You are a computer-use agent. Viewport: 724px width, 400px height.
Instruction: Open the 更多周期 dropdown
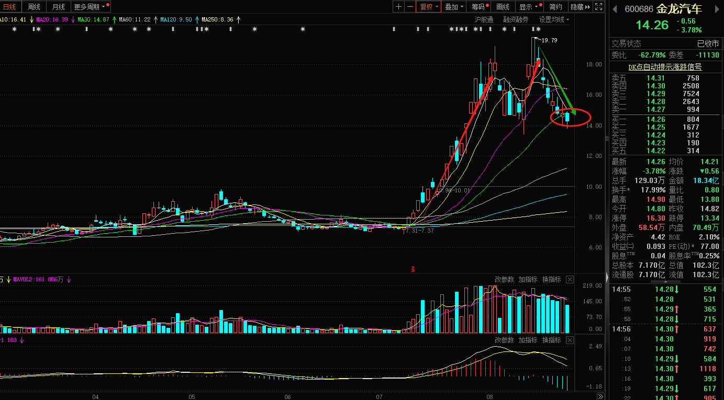point(91,7)
